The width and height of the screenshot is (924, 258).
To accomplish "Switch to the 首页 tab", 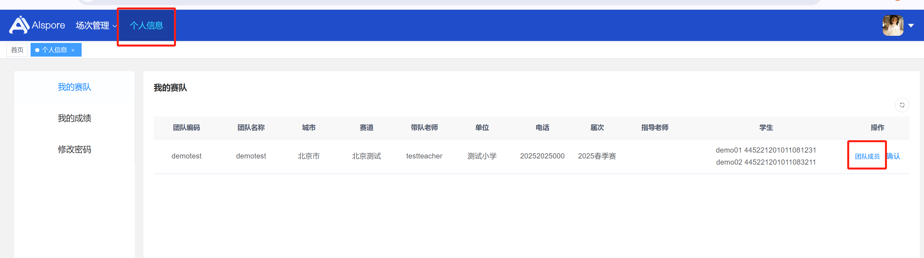I will tap(17, 50).
